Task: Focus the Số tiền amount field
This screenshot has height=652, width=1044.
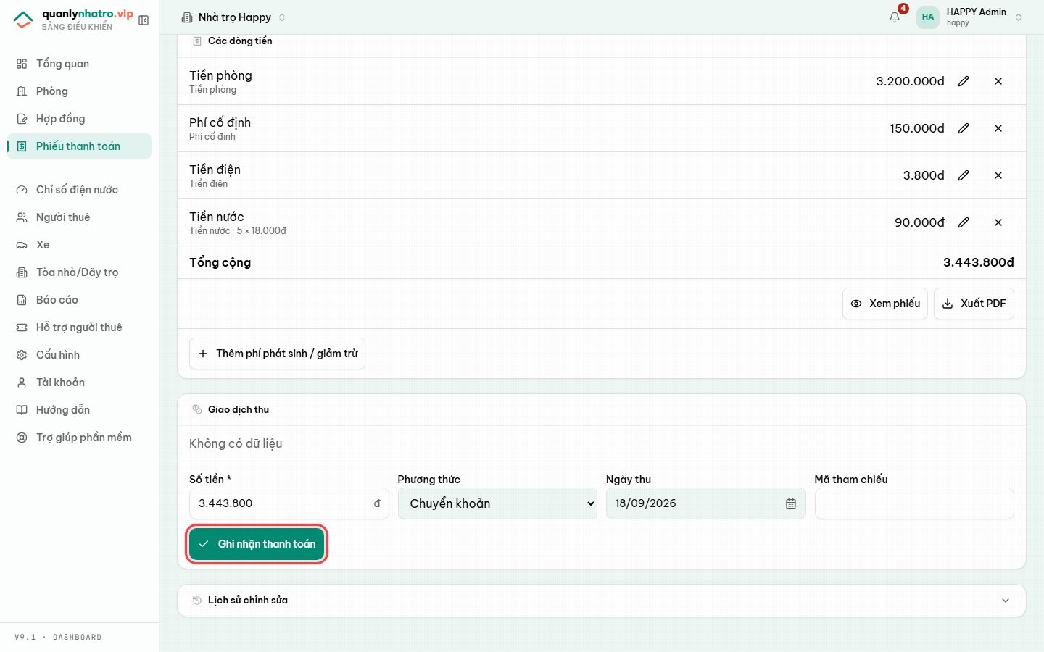Action: 289,503
